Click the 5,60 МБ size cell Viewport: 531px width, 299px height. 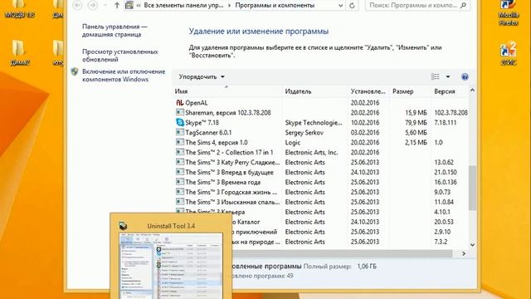tap(416, 133)
